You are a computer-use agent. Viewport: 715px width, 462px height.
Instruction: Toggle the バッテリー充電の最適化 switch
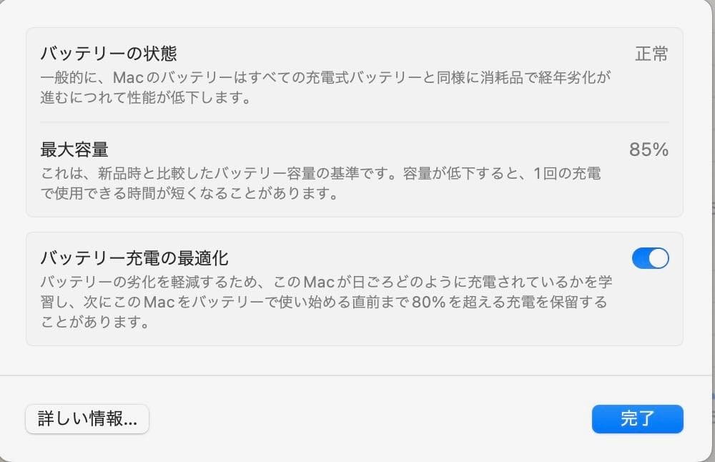click(650, 257)
